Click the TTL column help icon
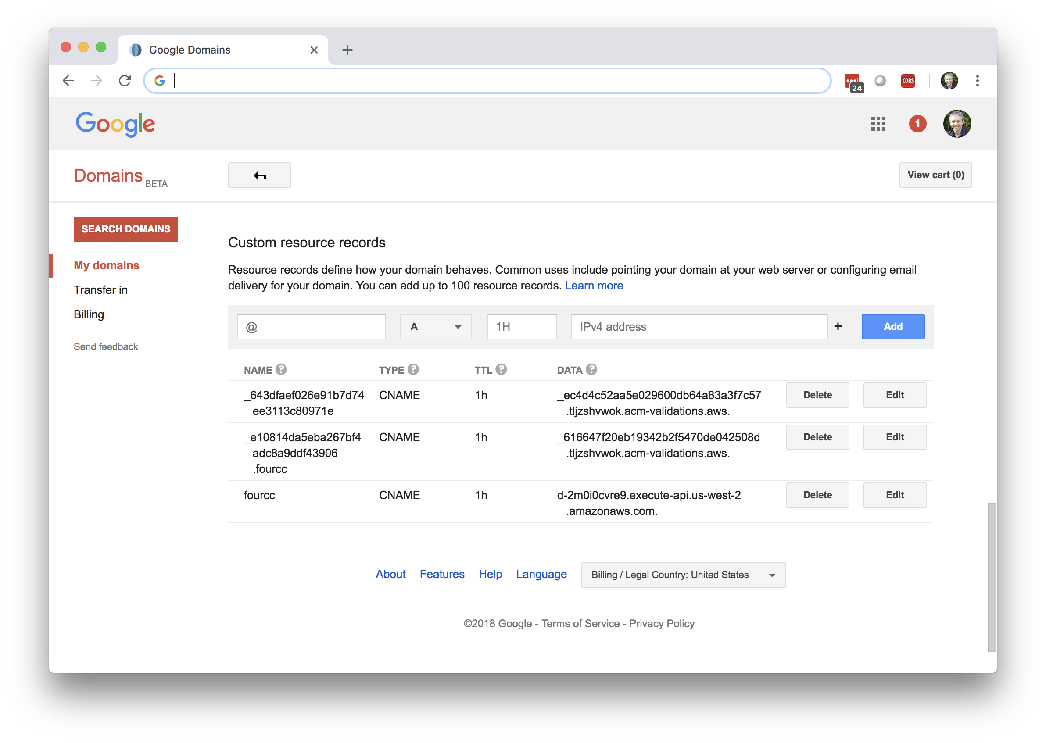Image resolution: width=1046 pixels, height=743 pixels. coord(501,369)
